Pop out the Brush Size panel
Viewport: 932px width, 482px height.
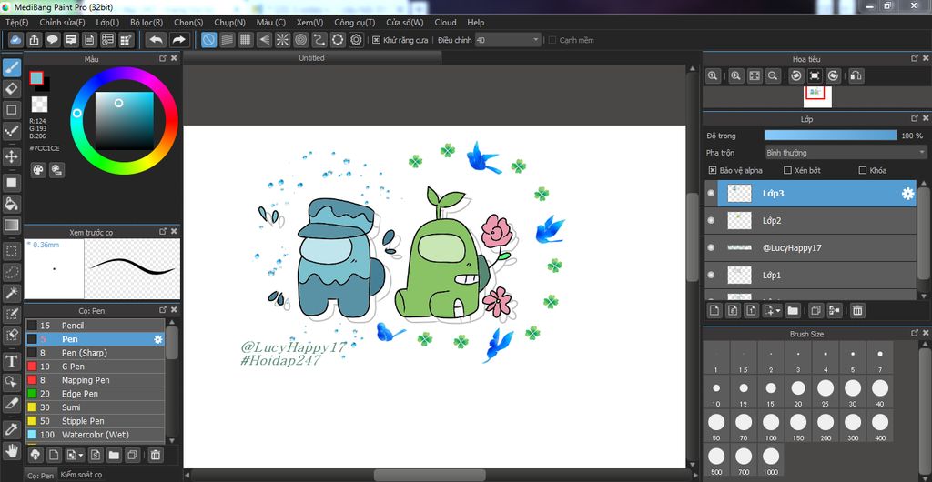[x=915, y=334]
